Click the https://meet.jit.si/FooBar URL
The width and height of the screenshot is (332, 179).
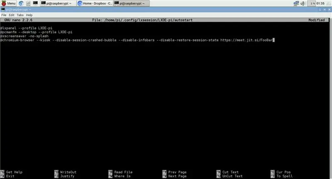(x=247, y=40)
